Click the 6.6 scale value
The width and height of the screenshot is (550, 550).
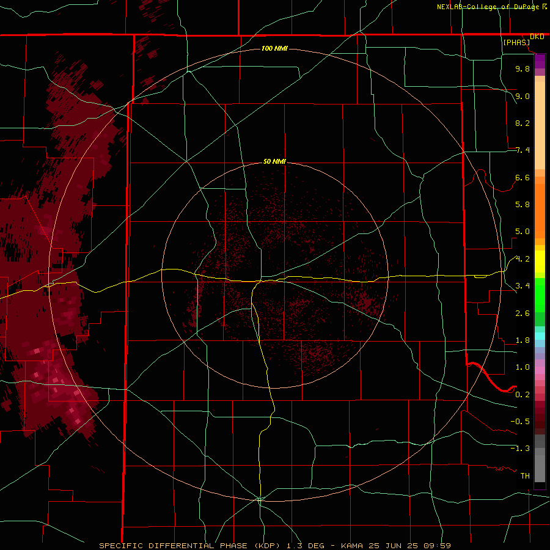tap(522, 177)
